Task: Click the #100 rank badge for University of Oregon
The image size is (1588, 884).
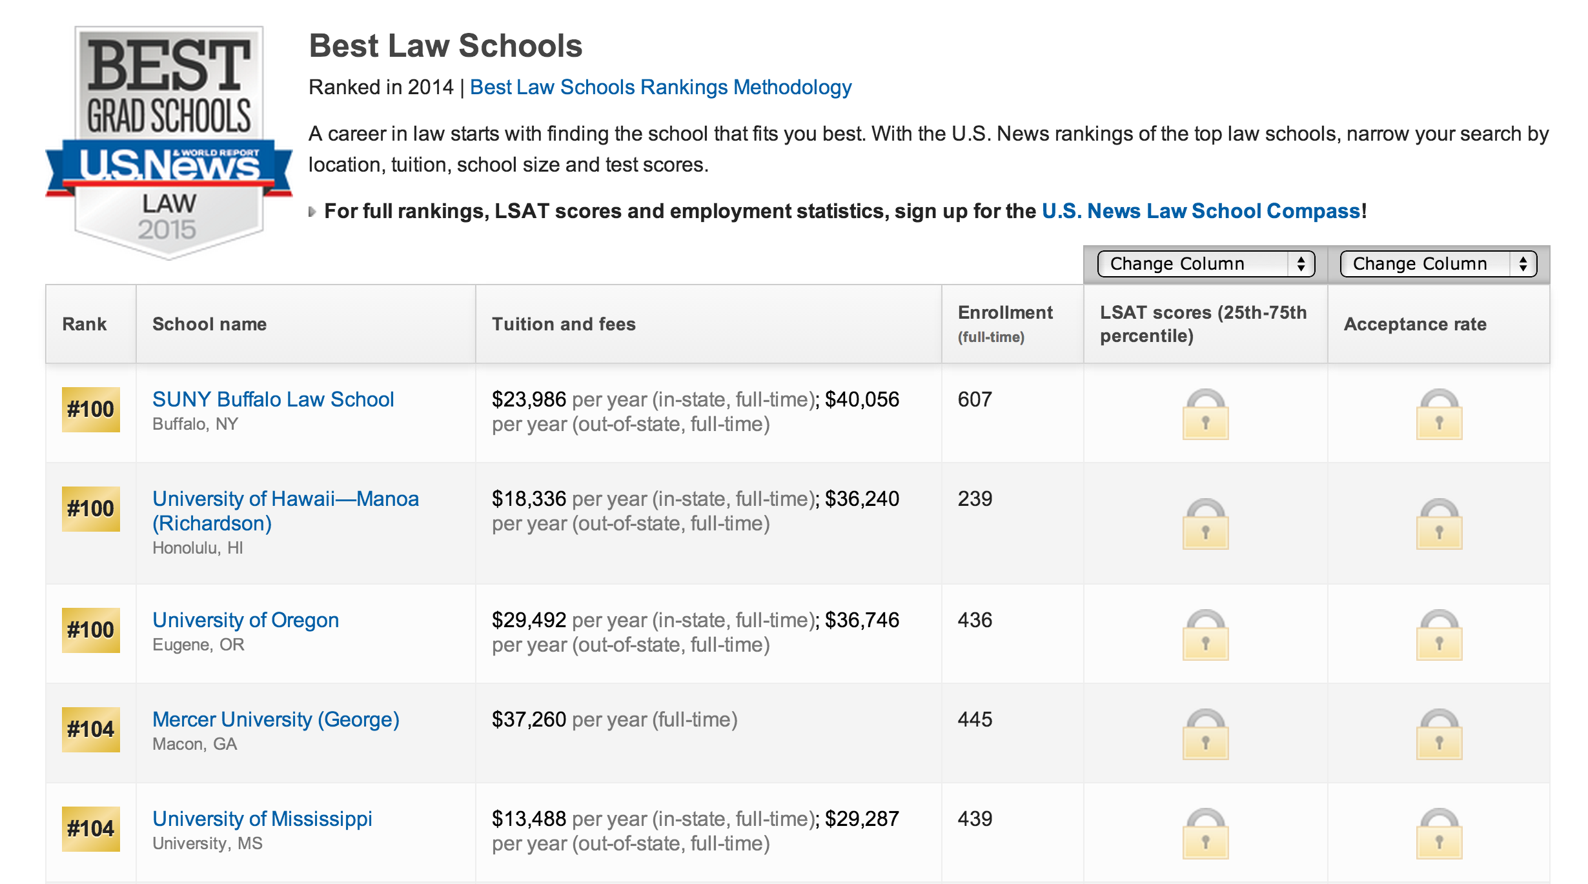Action: [91, 630]
